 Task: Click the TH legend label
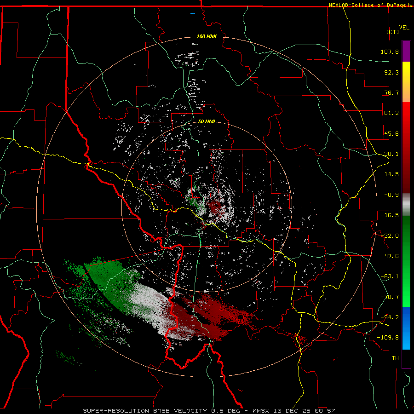[x=395, y=358]
